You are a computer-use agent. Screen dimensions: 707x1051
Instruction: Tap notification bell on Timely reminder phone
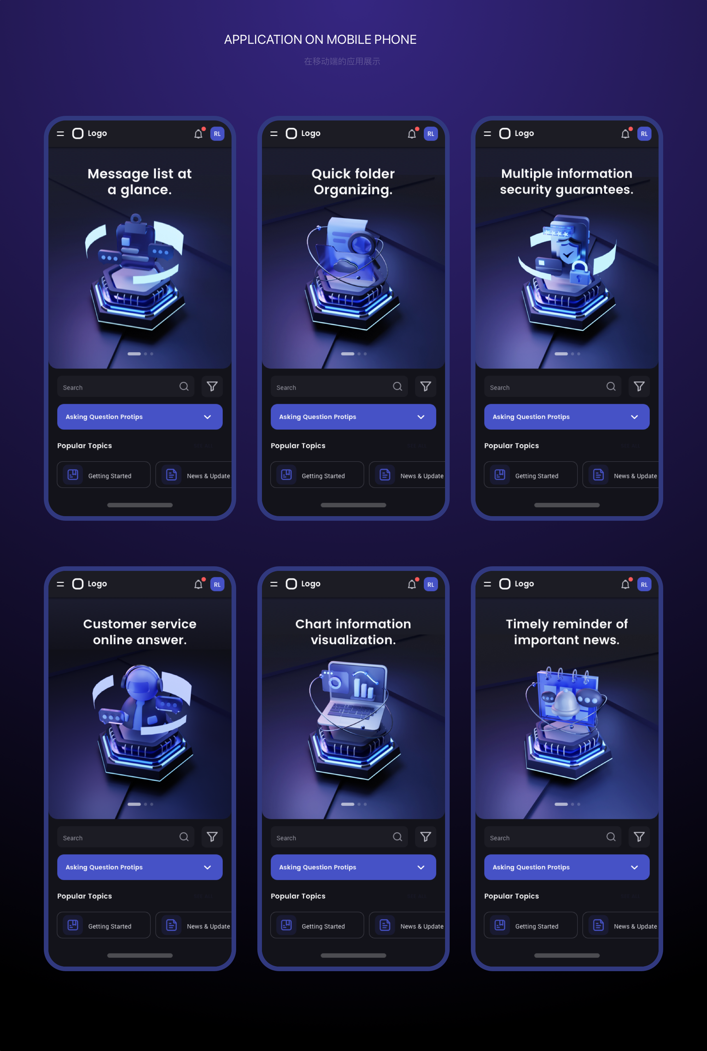click(625, 584)
